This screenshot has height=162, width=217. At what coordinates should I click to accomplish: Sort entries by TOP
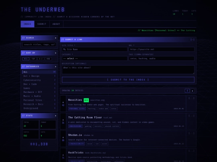pos(33,59)
